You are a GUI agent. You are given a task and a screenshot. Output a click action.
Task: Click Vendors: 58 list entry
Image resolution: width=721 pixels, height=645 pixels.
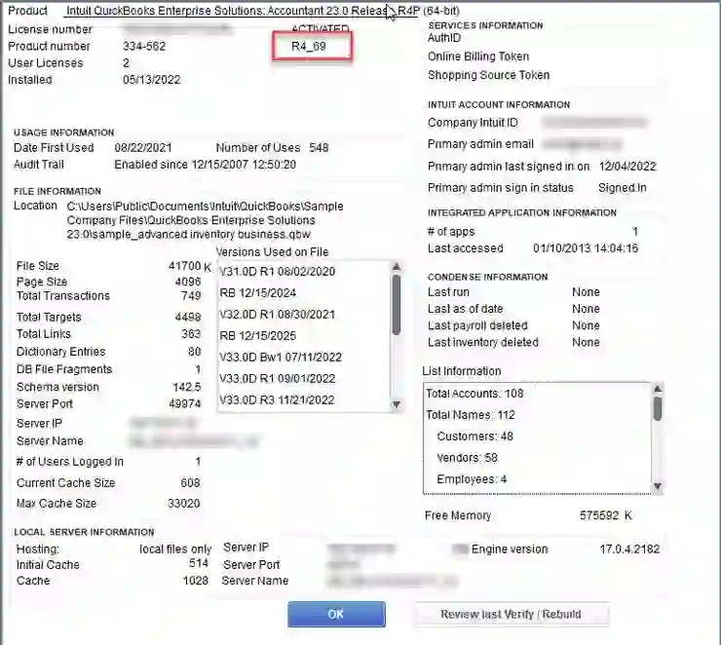467,458
